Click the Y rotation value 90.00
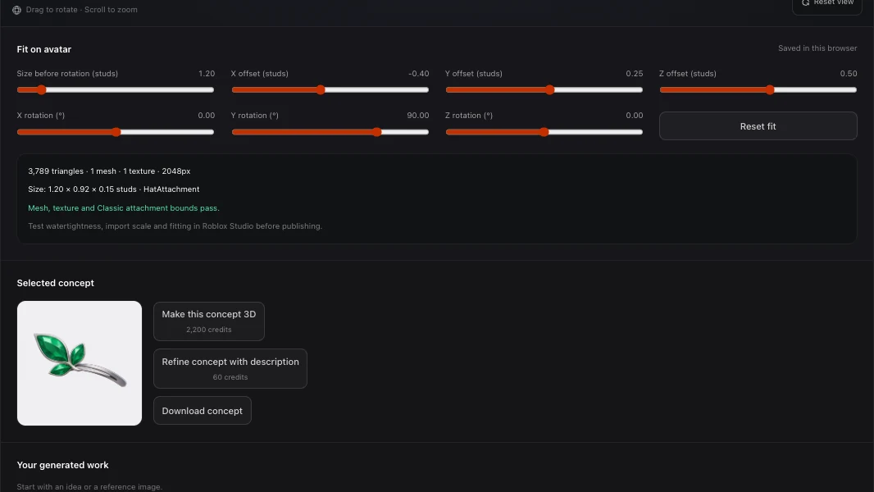Viewport: 874px width, 492px height. click(x=418, y=116)
